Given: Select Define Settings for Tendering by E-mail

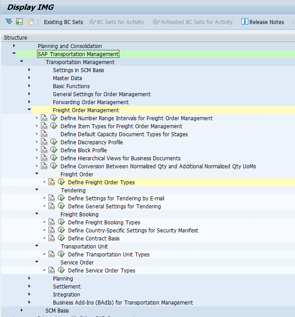Looking at the screenshot, I should click(116, 198).
